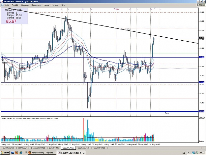
Task: Open the Ansicht menu
Action: (x=15, y=5)
